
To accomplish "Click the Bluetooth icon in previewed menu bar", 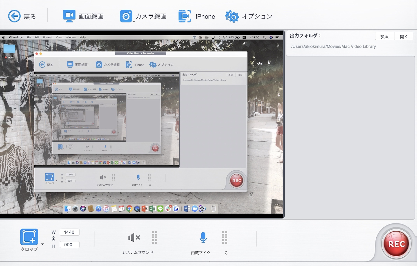I will (219, 37).
